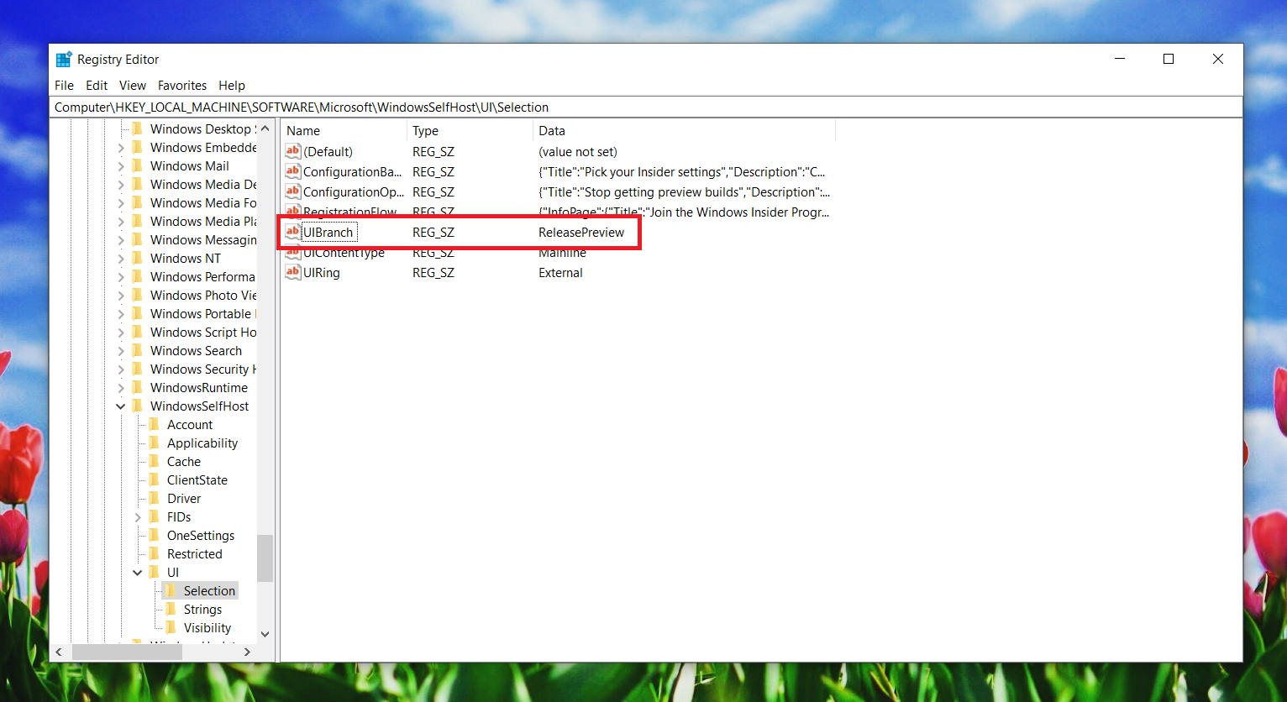Click the (Default) string value icon

pos(292,151)
